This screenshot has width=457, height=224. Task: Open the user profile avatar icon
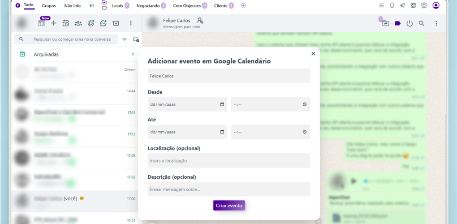click(436, 5)
